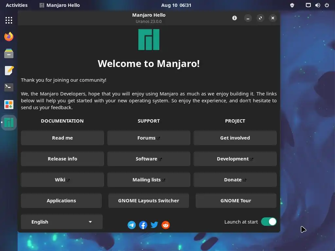This screenshot has width=335, height=251.
Task: Open the Twitter social link icon
Action: click(154, 225)
